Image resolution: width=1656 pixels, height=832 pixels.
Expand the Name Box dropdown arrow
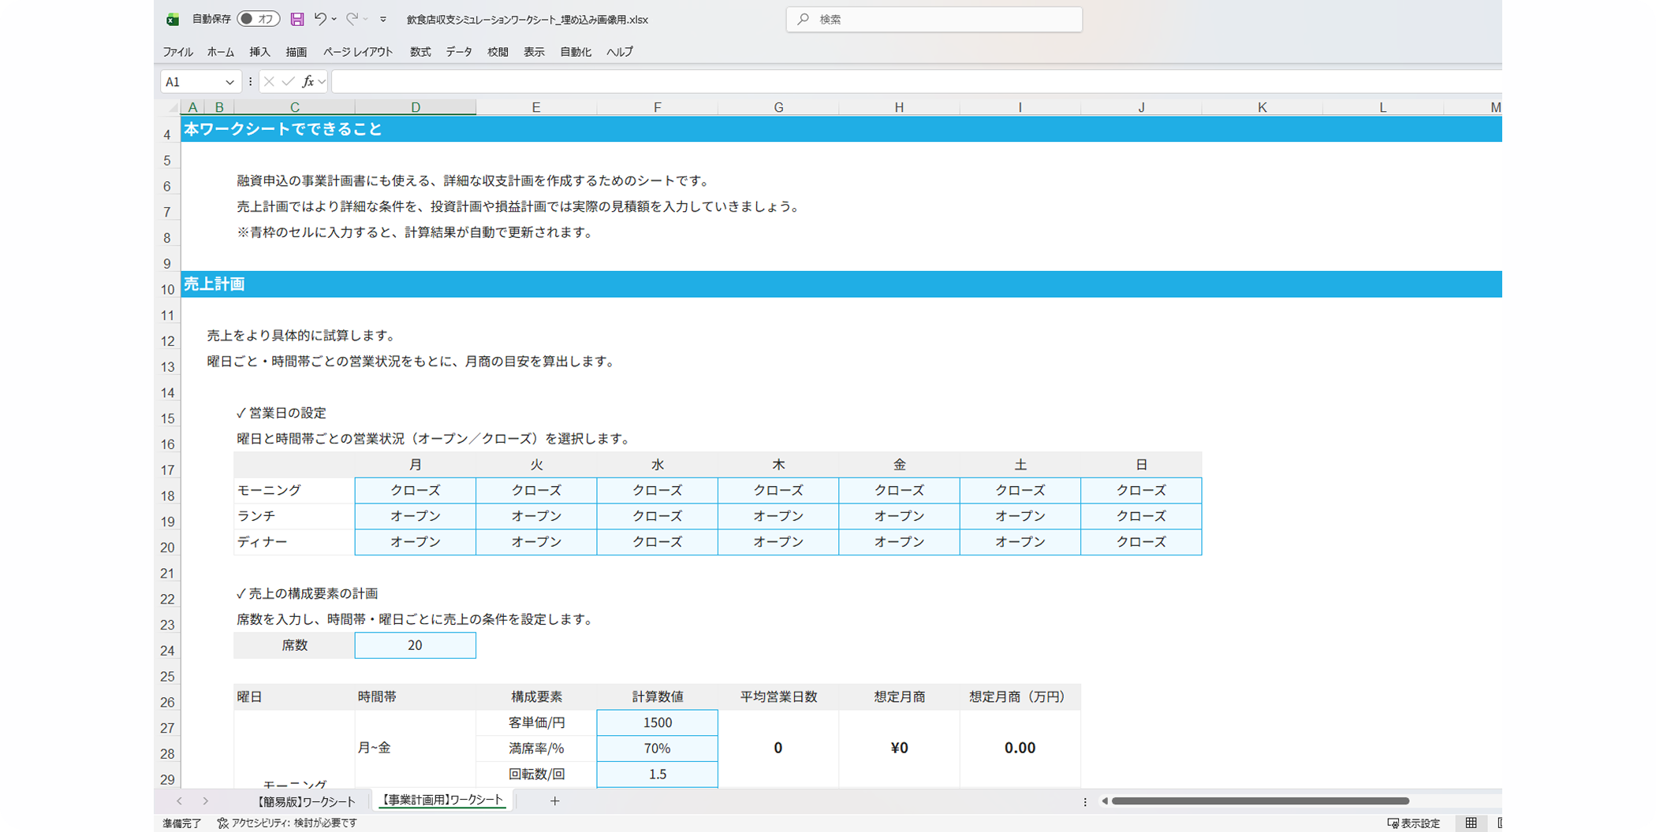coord(229,82)
